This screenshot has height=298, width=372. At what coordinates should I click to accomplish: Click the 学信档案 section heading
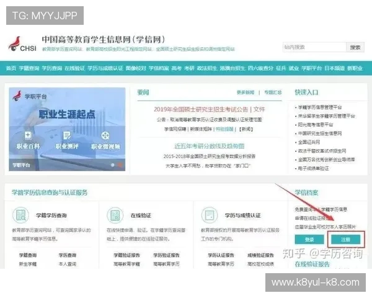306,192
